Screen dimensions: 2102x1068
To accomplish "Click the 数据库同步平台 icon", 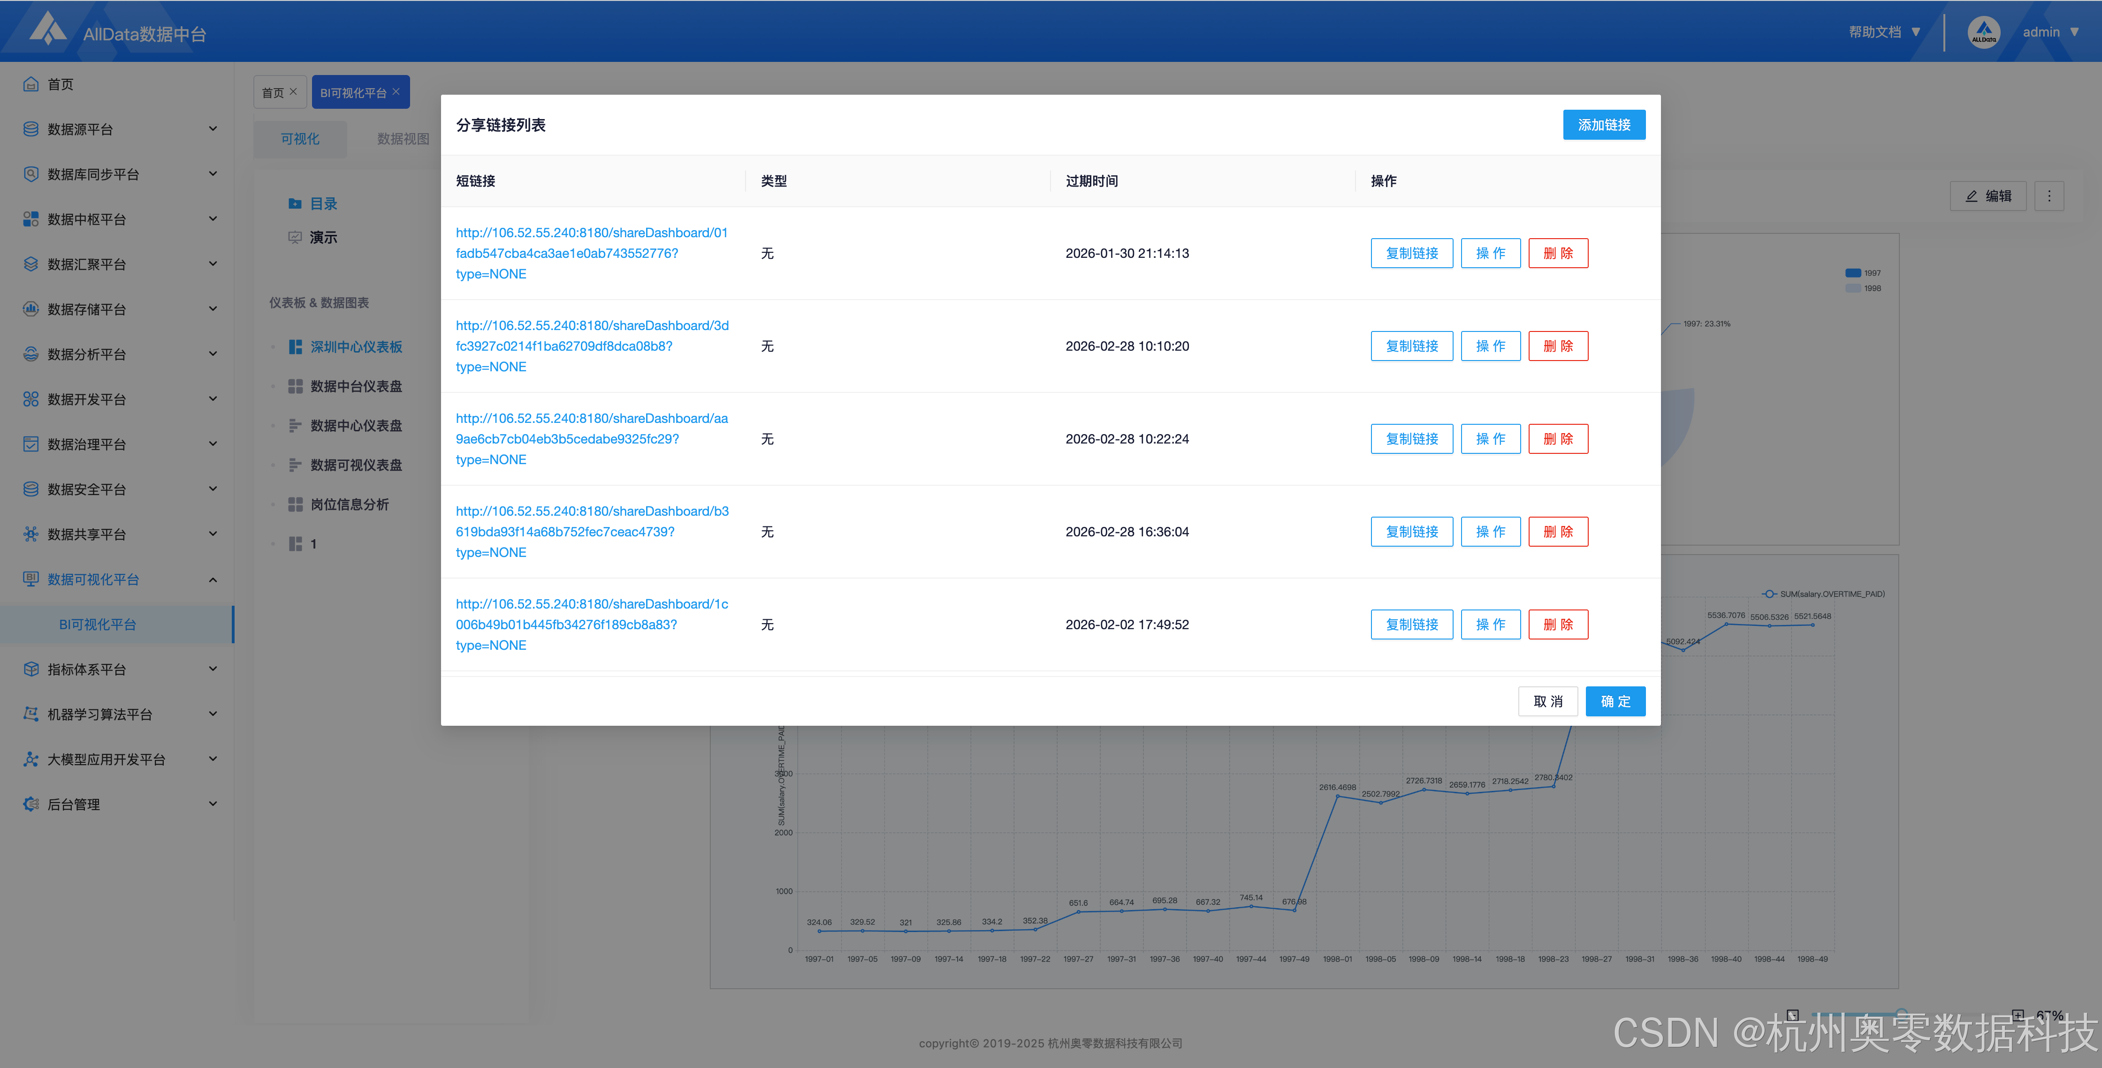I will tap(31, 173).
